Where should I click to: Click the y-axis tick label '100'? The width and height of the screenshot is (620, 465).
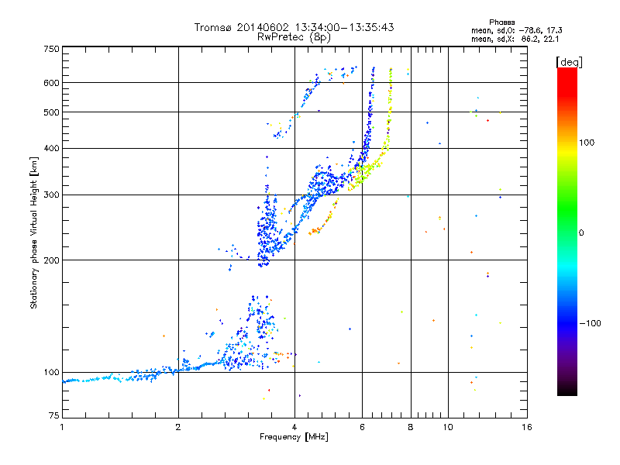[x=51, y=373]
